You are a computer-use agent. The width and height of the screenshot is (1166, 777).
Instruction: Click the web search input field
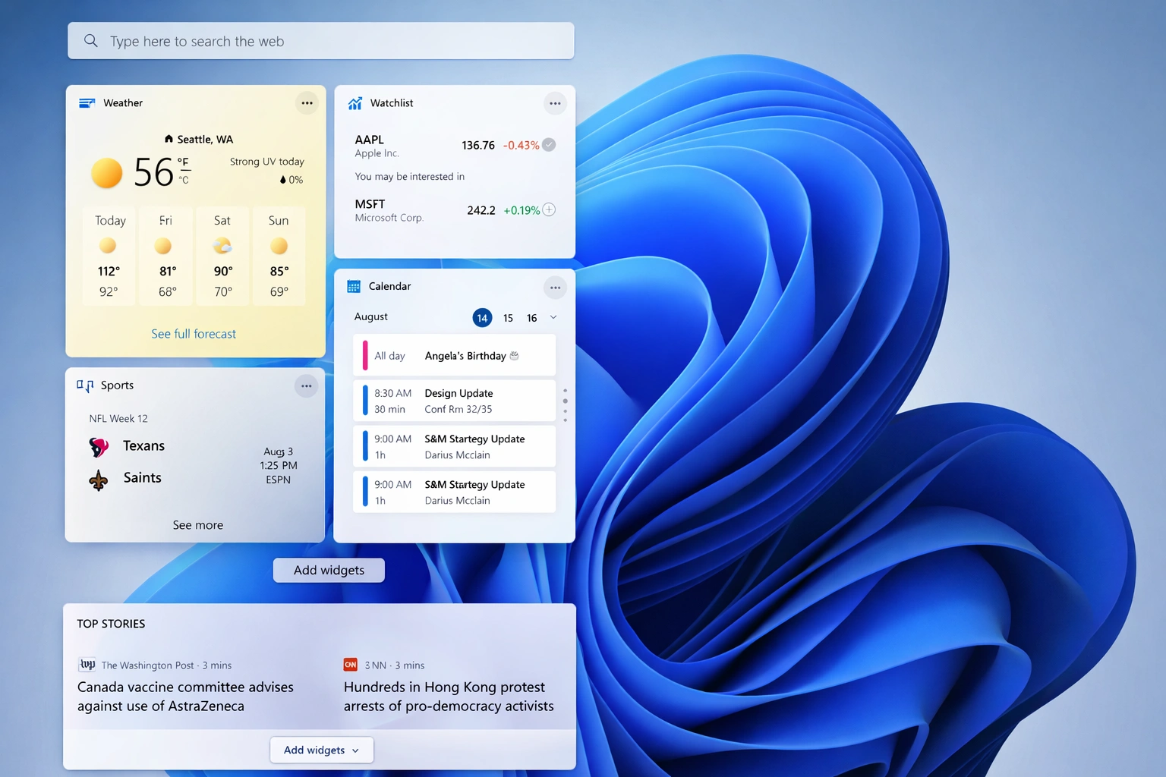pyautogui.click(x=304, y=40)
